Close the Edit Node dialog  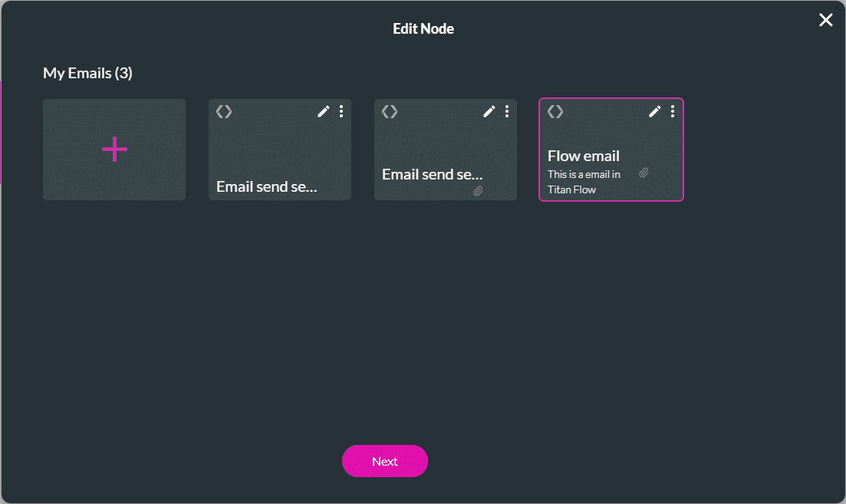click(x=825, y=20)
